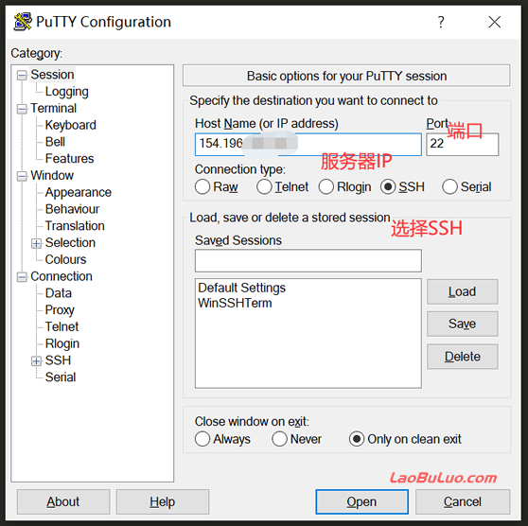
Task: Expand the SSH tree node
Action: coord(36,361)
